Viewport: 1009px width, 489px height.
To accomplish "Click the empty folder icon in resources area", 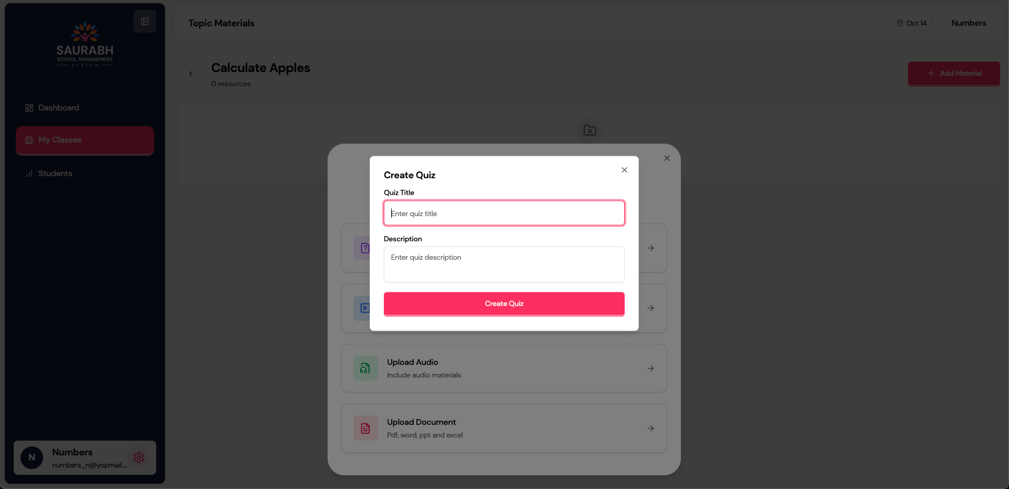I will coord(589,130).
